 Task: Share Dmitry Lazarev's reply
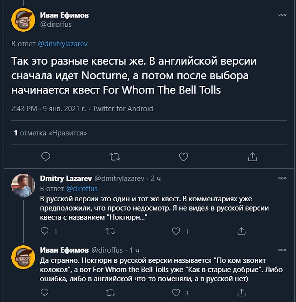pyautogui.click(x=241, y=232)
